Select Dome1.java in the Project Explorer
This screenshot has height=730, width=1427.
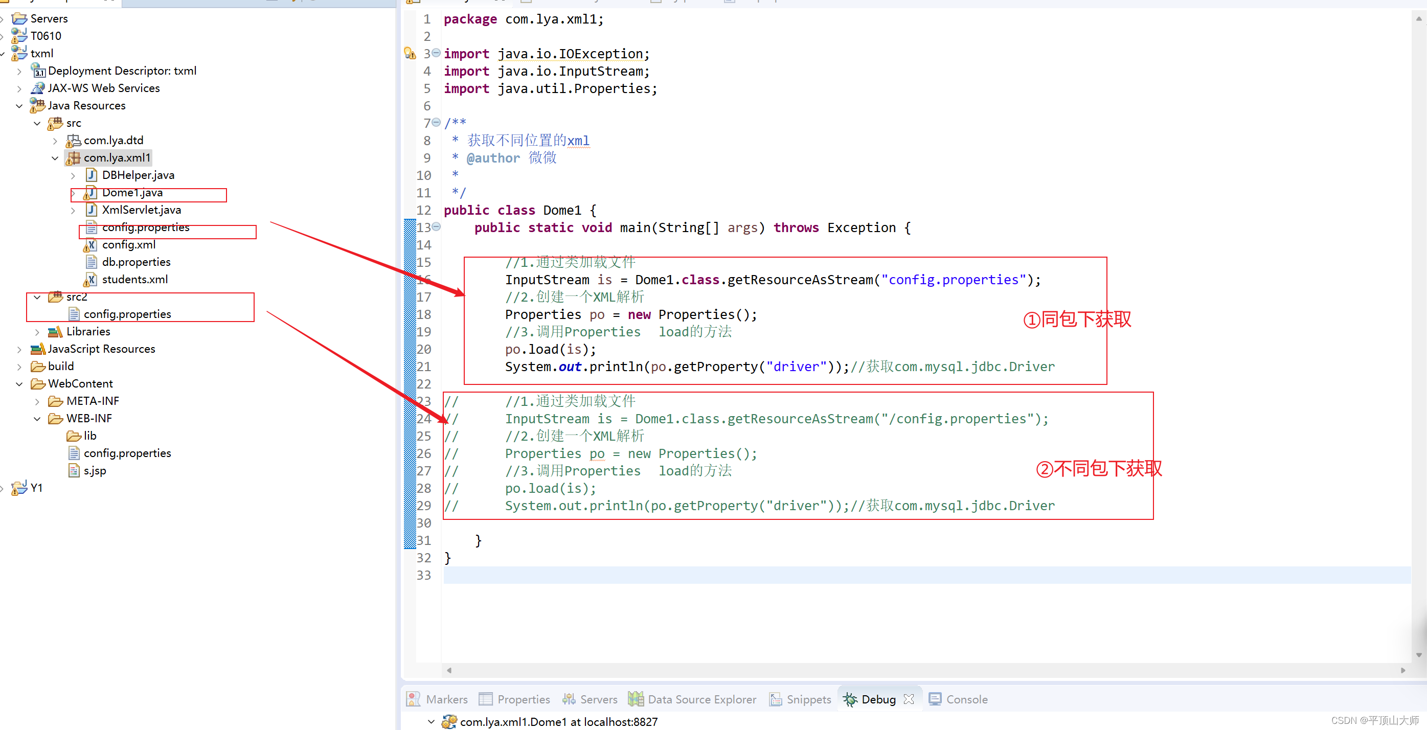[132, 192]
